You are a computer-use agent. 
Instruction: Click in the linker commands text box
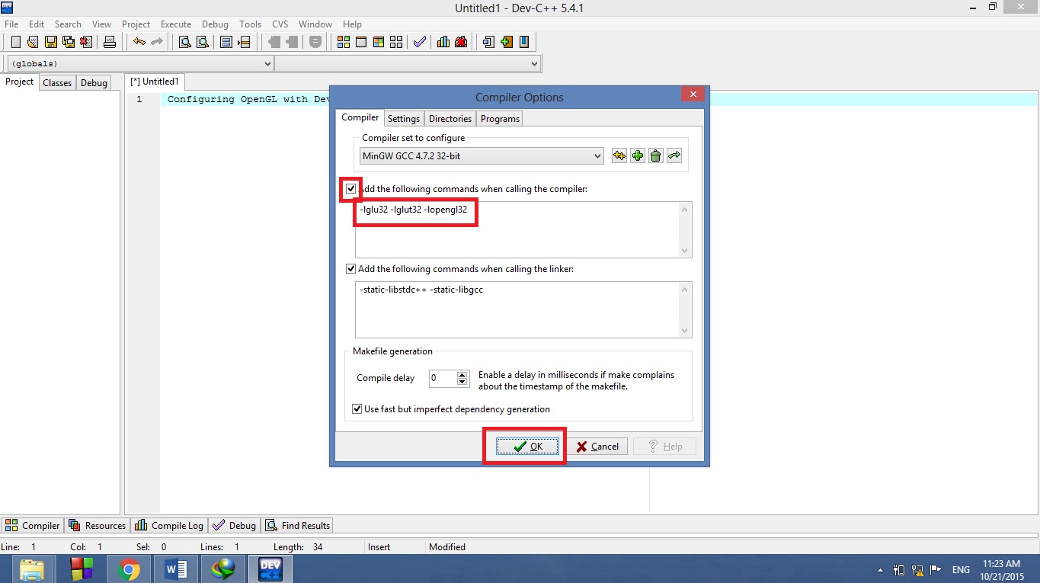(x=523, y=309)
